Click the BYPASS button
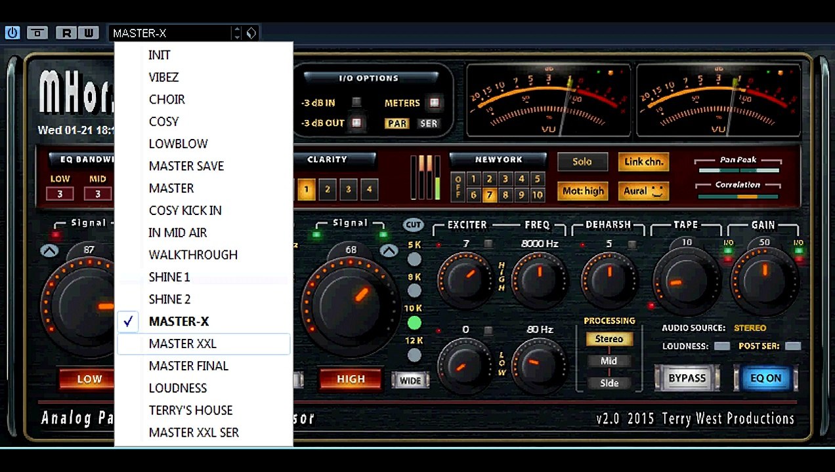Image resolution: width=835 pixels, height=472 pixels. pos(687,378)
